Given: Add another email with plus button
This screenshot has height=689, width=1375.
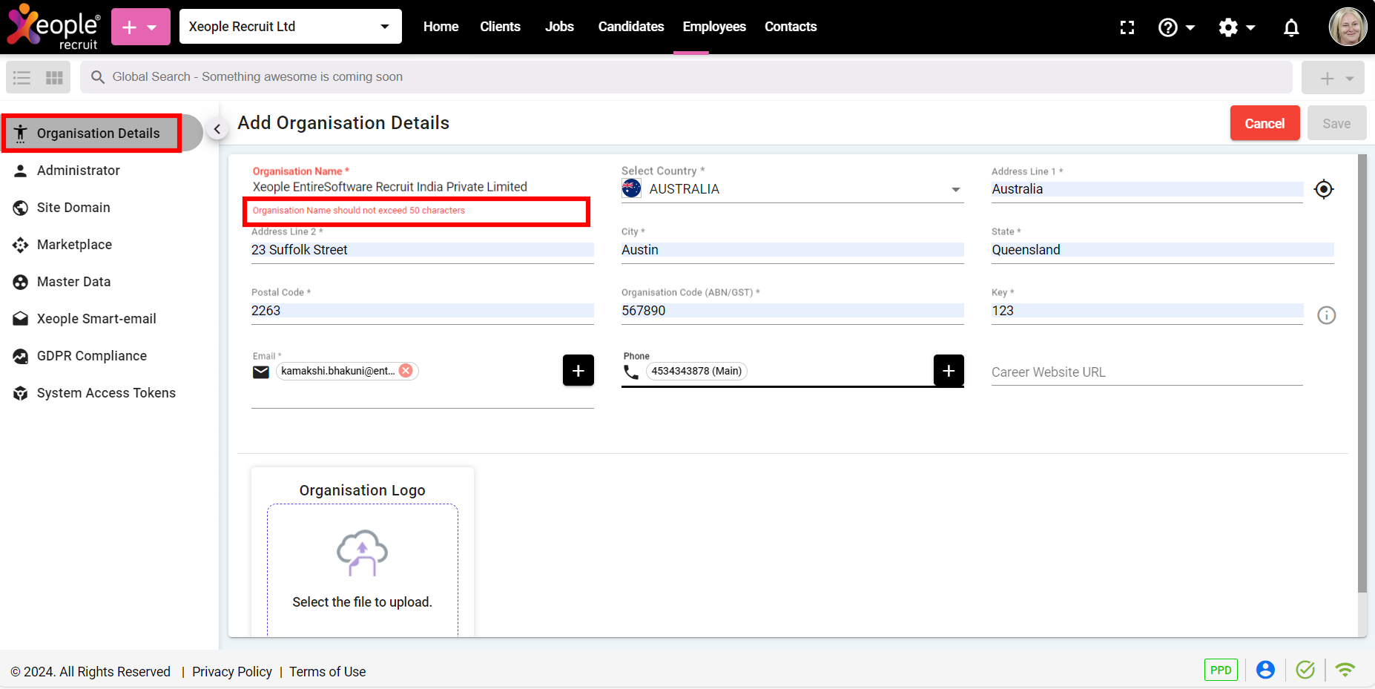Looking at the screenshot, I should (578, 370).
